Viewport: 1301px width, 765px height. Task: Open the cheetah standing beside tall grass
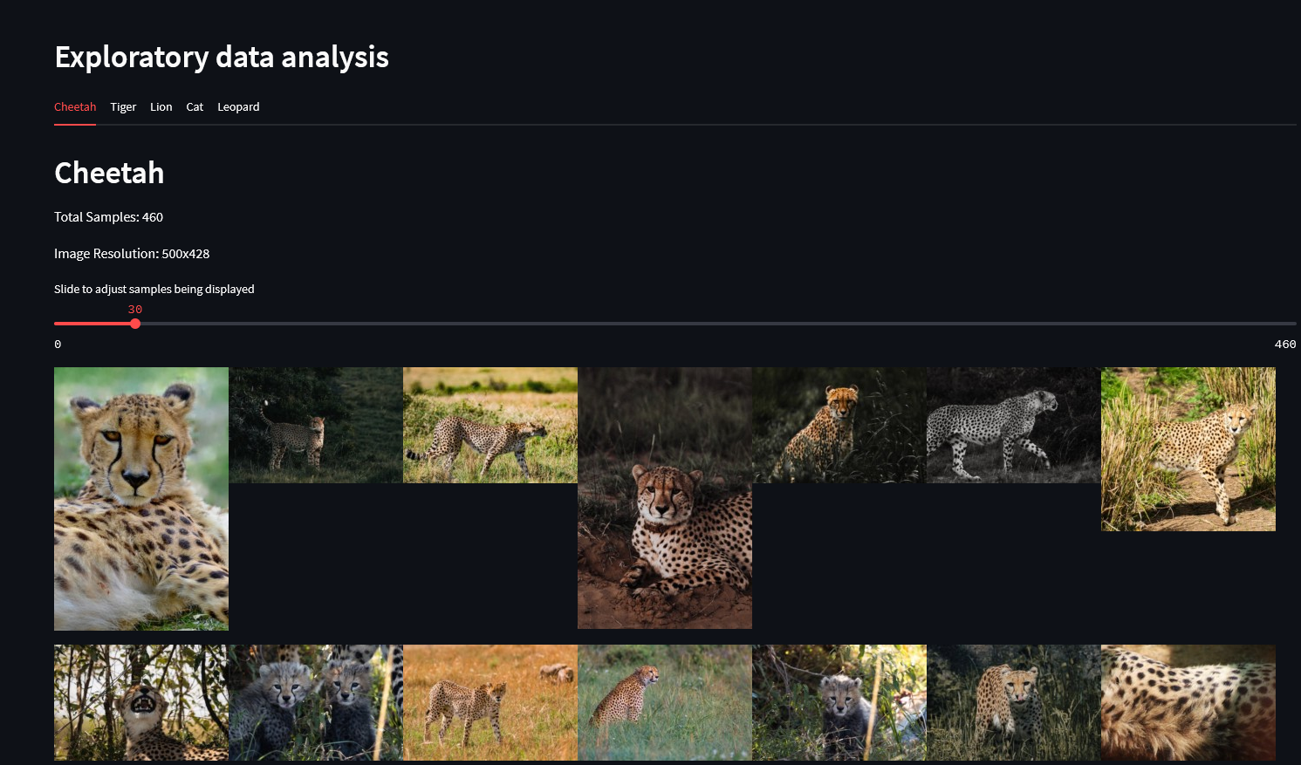pyautogui.click(x=1188, y=449)
